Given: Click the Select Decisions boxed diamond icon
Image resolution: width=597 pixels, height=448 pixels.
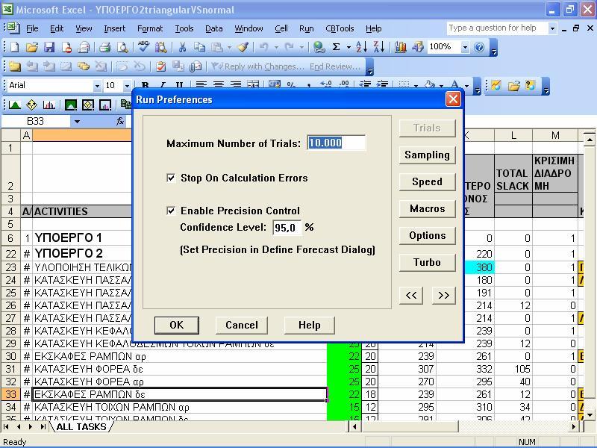Looking at the screenshot, I should point(88,105).
